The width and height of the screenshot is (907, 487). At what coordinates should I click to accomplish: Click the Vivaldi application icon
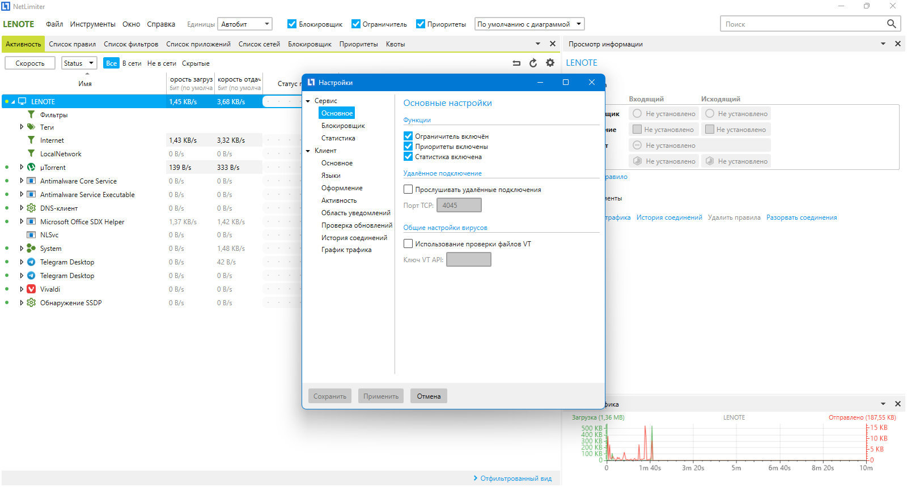(31, 289)
